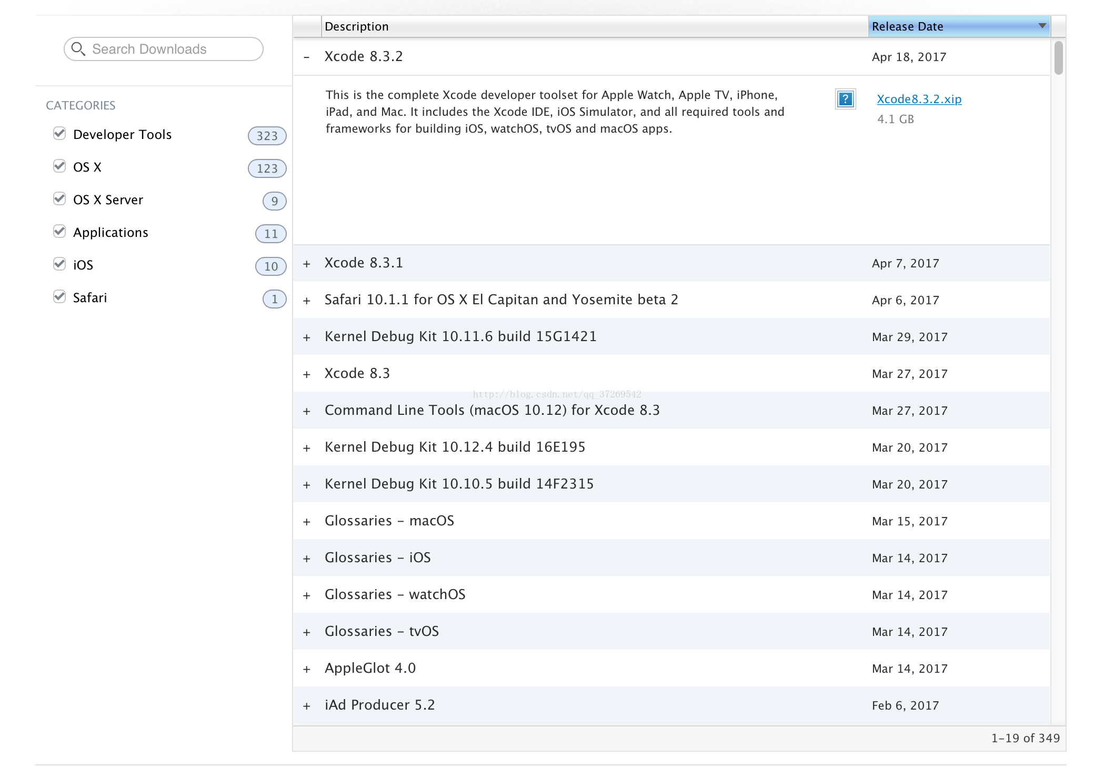
Task: Select the Xcode 8.3.2 title text
Action: pos(364,56)
